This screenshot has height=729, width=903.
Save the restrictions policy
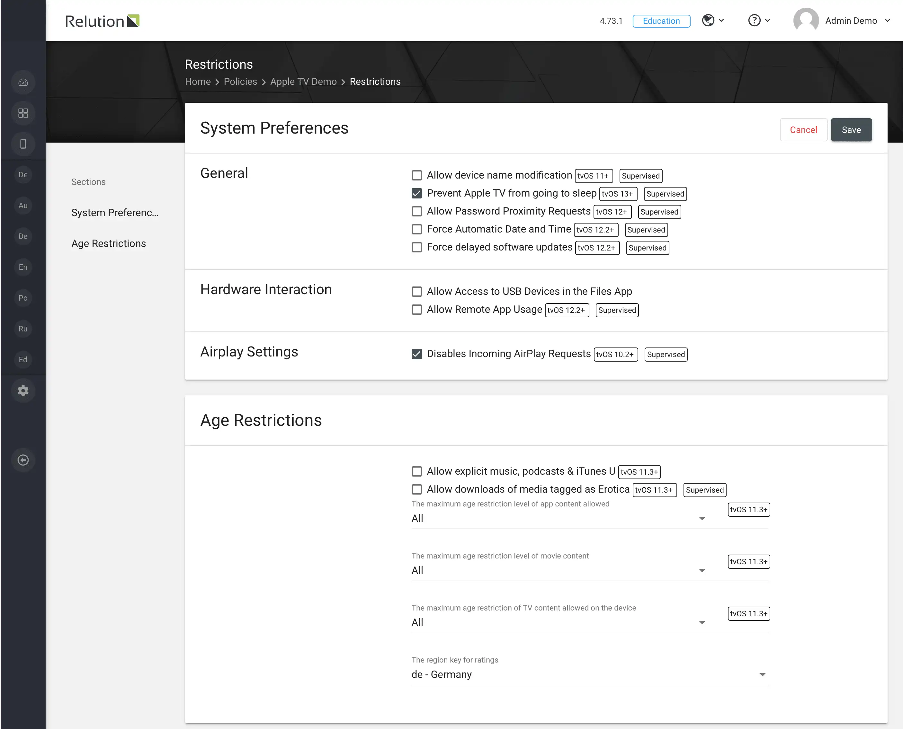click(x=851, y=130)
